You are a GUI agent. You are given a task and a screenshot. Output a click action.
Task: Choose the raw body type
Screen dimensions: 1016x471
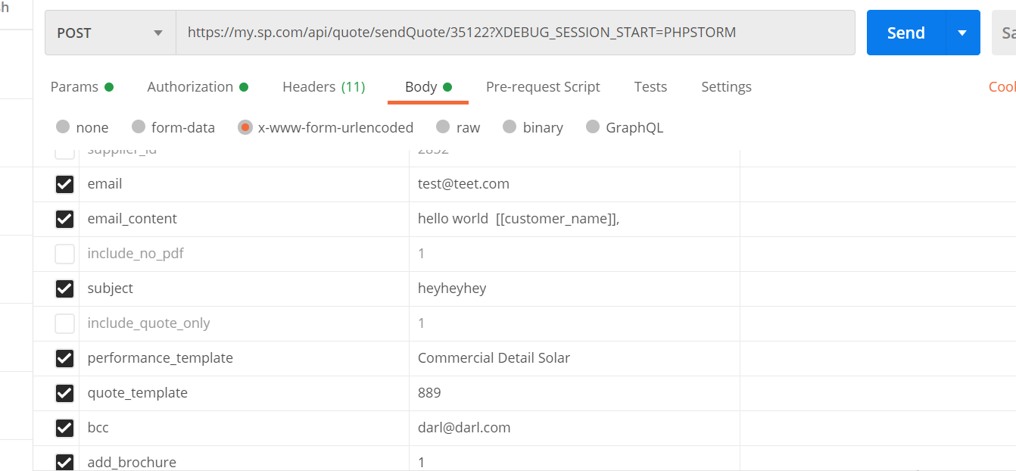[443, 127]
